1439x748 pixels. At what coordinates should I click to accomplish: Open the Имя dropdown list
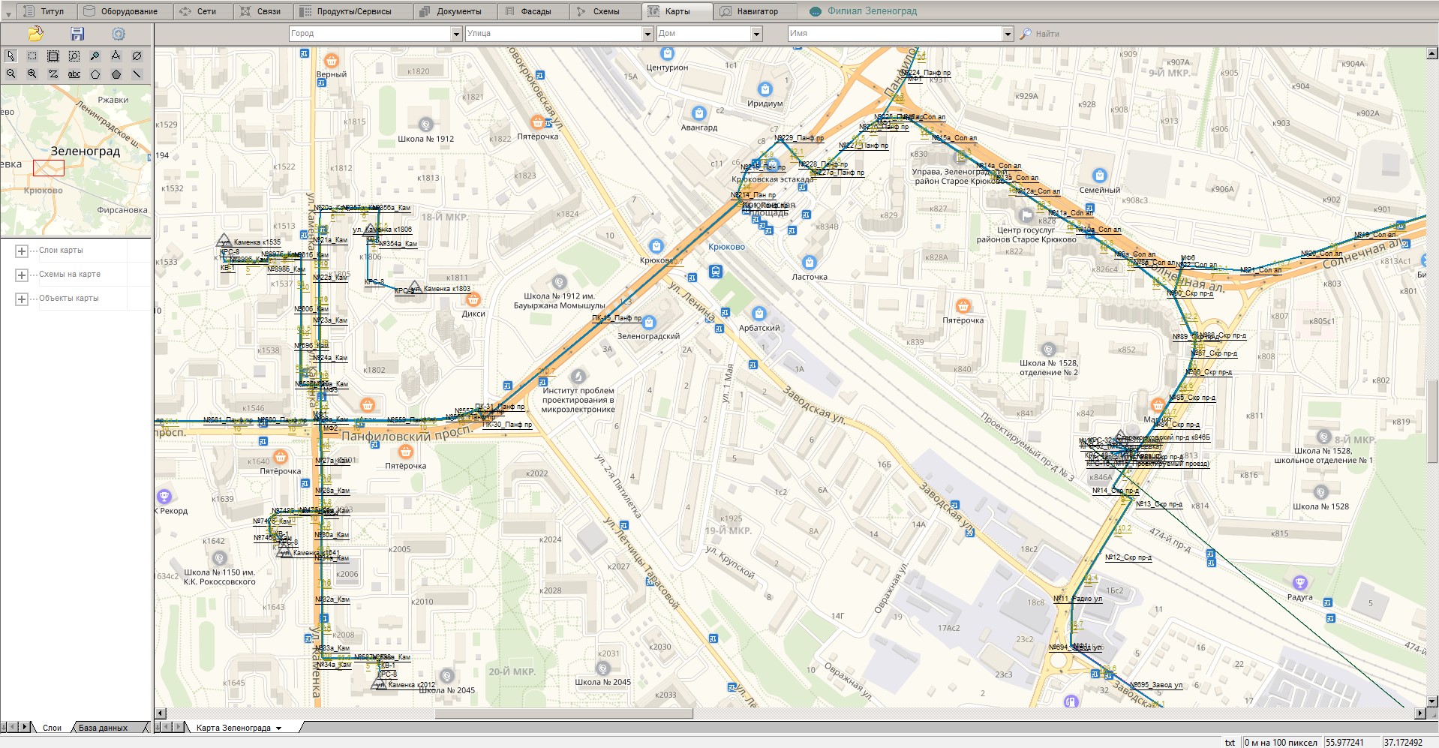[x=1008, y=34]
